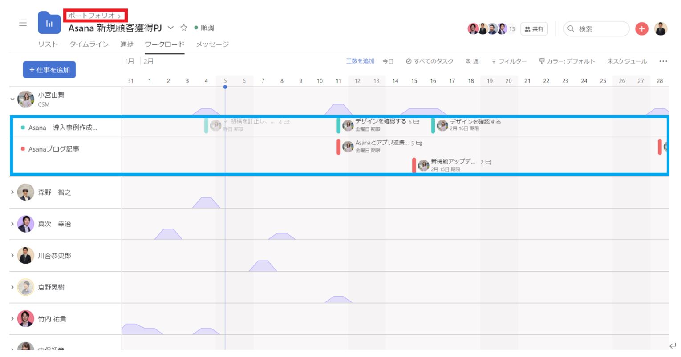Expand 川合恭史郎 member row
Viewport: 681px width, 357px height.
coord(12,256)
